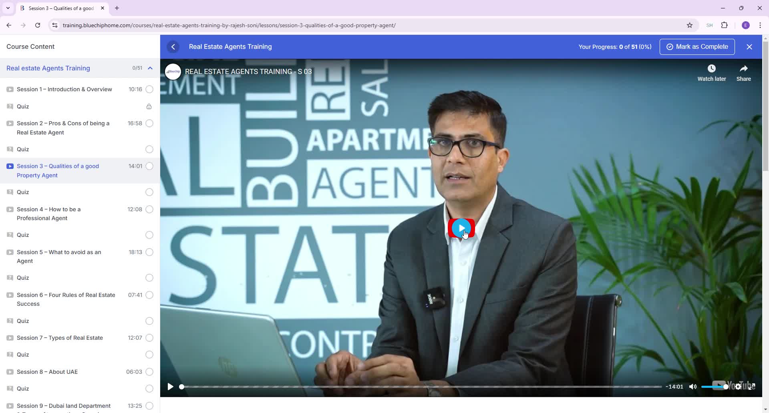The width and height of the screenshot is (769, 413).
Task: Toggle the quiz under Session 3 complete
Action: click(x=149, y=192)
